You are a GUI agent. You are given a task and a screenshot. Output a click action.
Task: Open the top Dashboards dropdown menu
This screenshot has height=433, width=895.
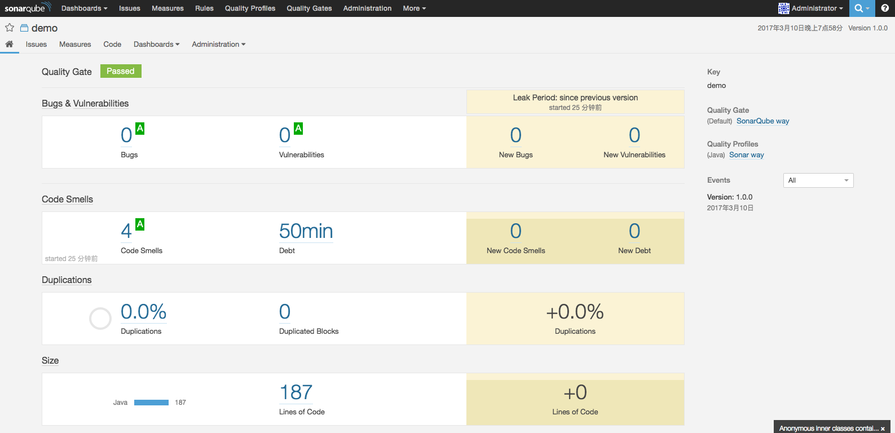point(84,8)
